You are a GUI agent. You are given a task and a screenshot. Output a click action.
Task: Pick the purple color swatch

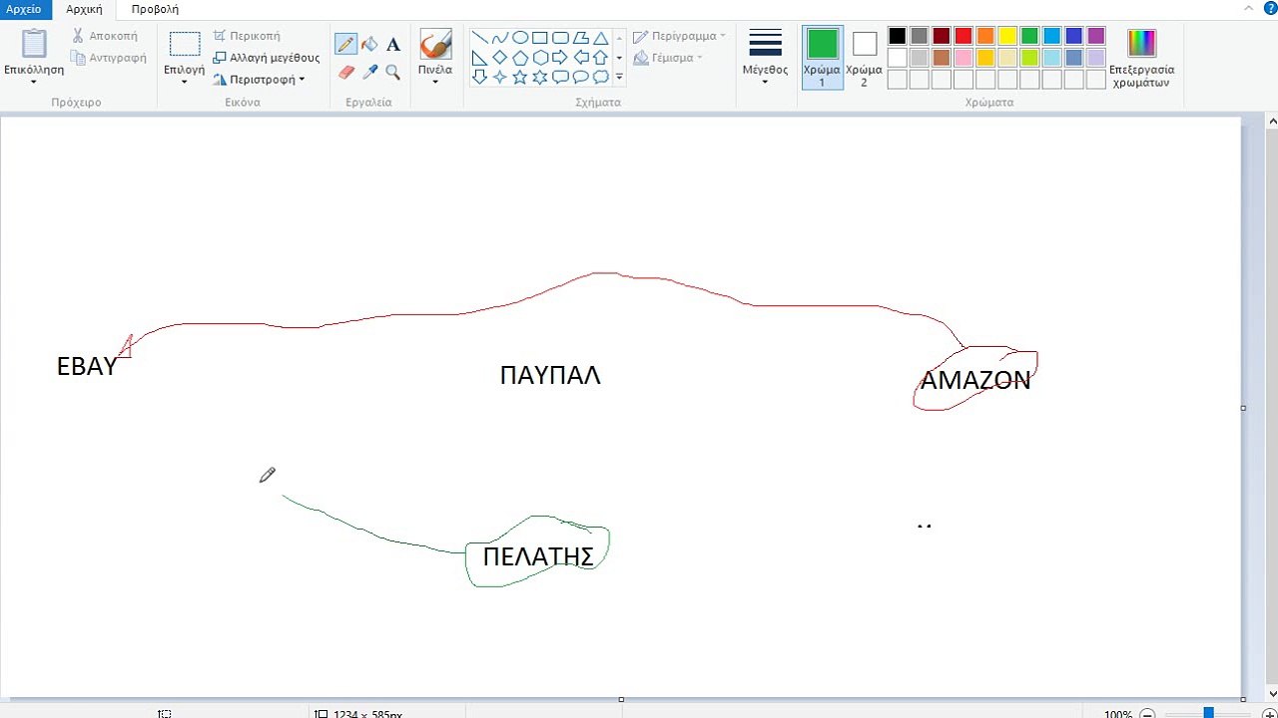coord(1095,36)
